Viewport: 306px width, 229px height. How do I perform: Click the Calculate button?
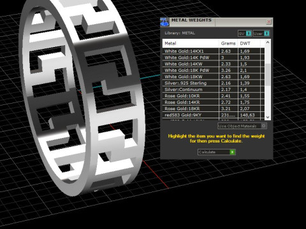216,152
